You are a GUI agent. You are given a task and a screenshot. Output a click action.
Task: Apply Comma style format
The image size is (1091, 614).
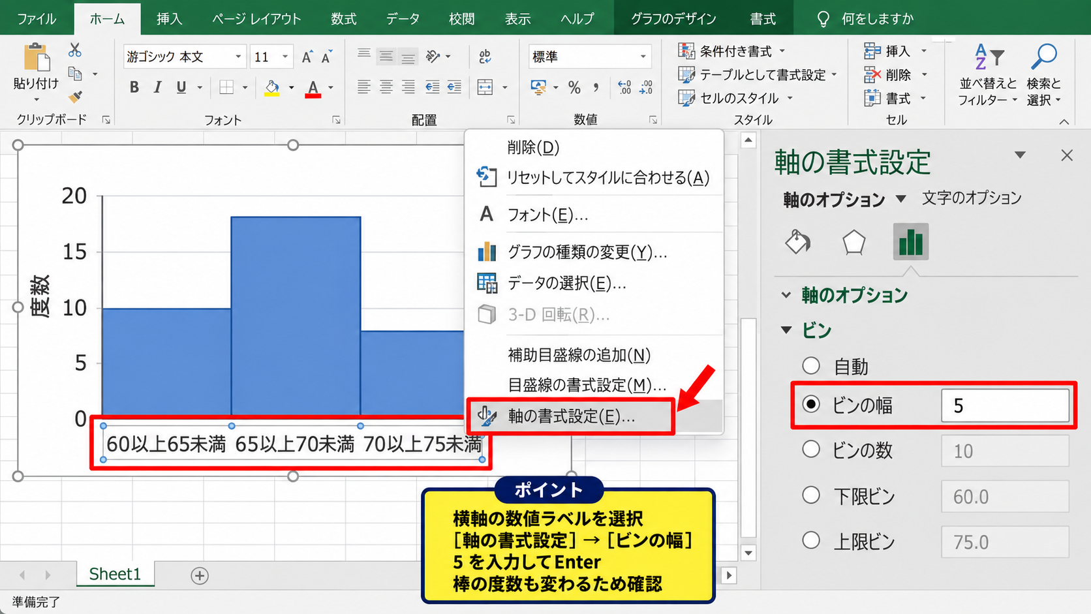[x=596, y=87]
